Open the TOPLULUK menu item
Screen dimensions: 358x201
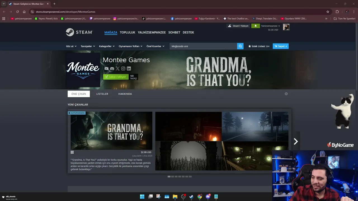(128, 32)
